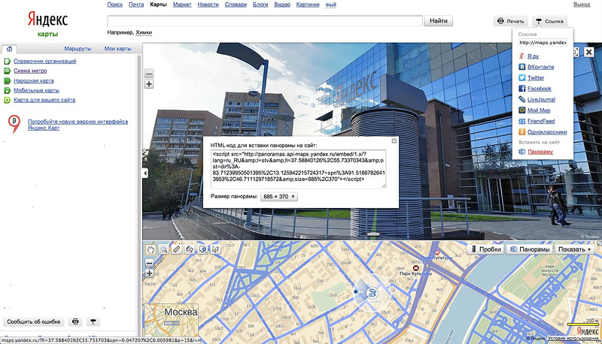The image size is (602, 344).
Task: Select the hand pan tool on the map
Action: click(x=150, y=249)
